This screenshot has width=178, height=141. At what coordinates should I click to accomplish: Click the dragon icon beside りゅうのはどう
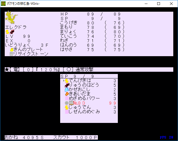(x=67, y=85)
